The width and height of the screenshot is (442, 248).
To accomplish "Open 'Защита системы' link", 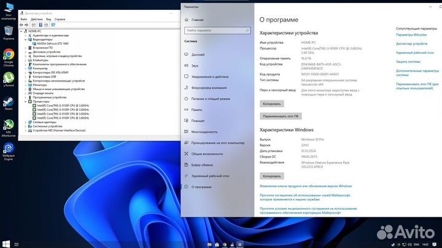I will pos(408,62).
